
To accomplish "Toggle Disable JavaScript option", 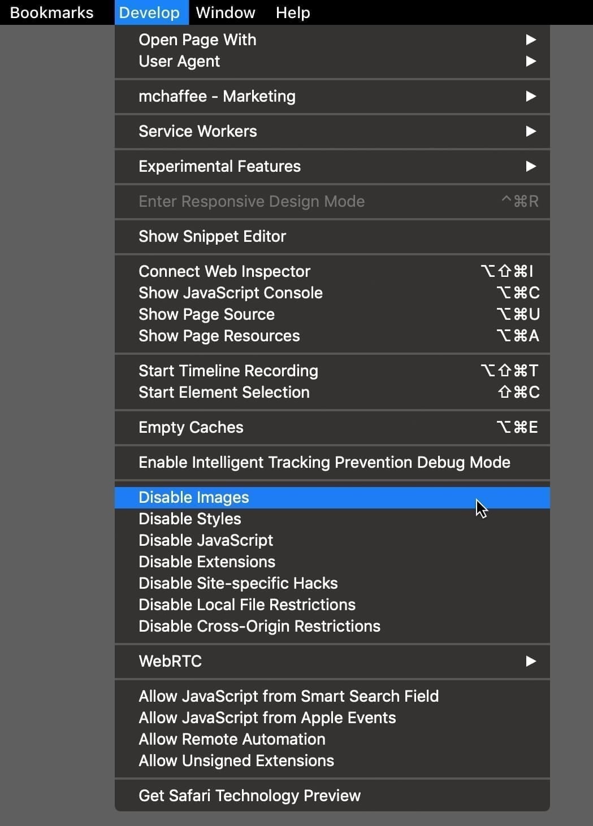I will click(x=206, y=540).
